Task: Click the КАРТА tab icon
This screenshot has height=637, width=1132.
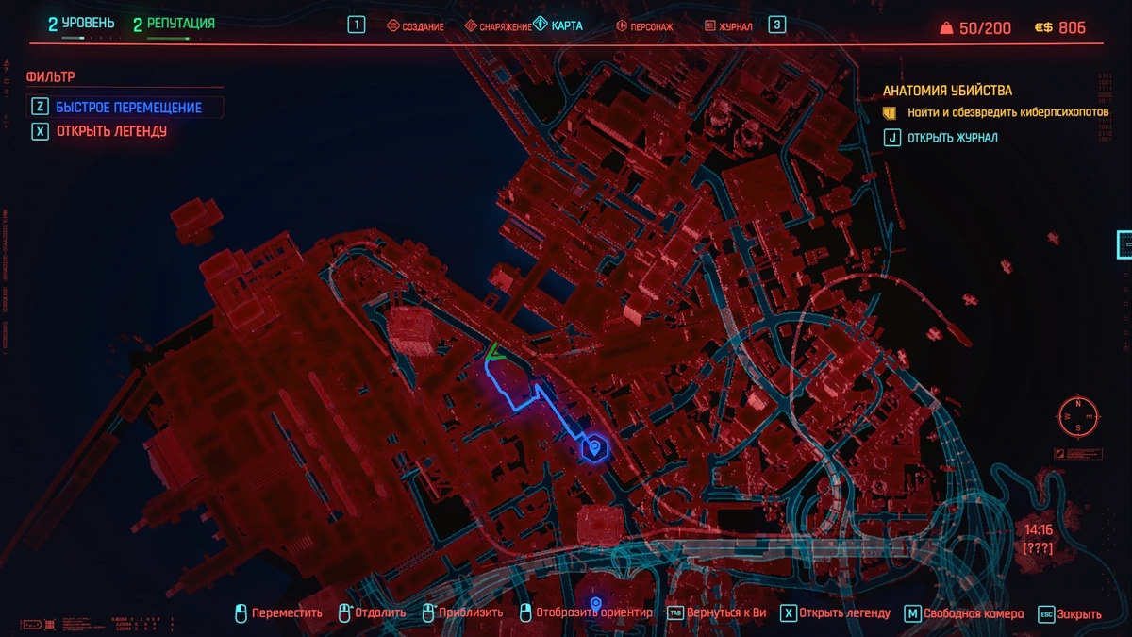Action: (x=541, y=25)
